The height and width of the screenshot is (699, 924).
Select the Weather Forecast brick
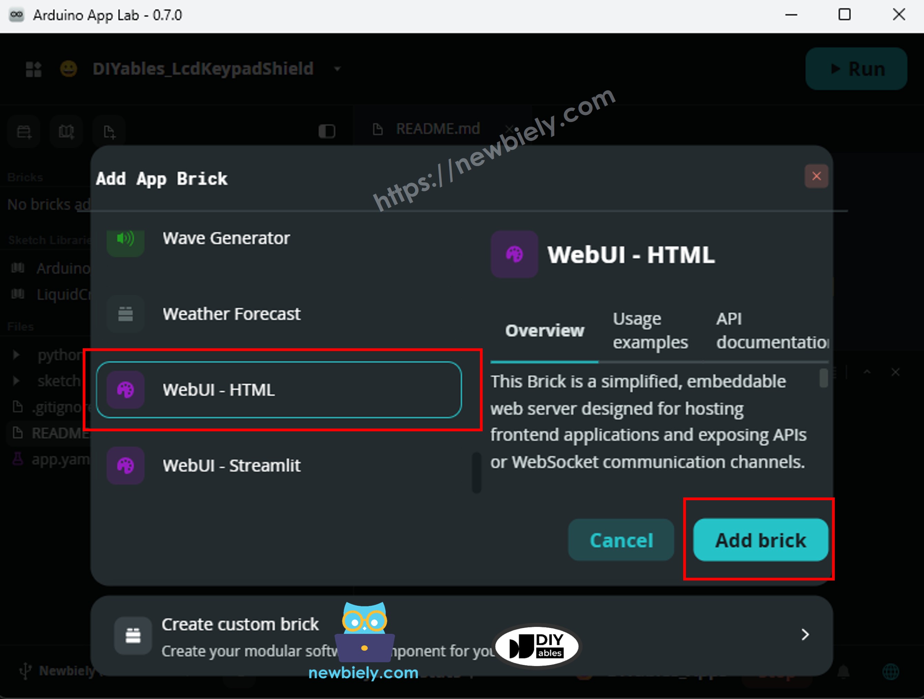[279, 314]
